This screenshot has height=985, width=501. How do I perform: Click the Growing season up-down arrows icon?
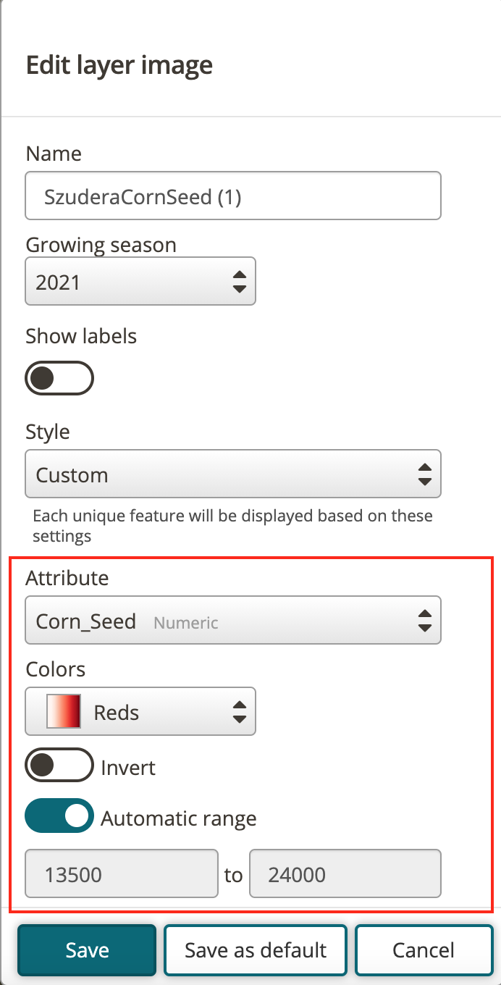pos(239,281)
